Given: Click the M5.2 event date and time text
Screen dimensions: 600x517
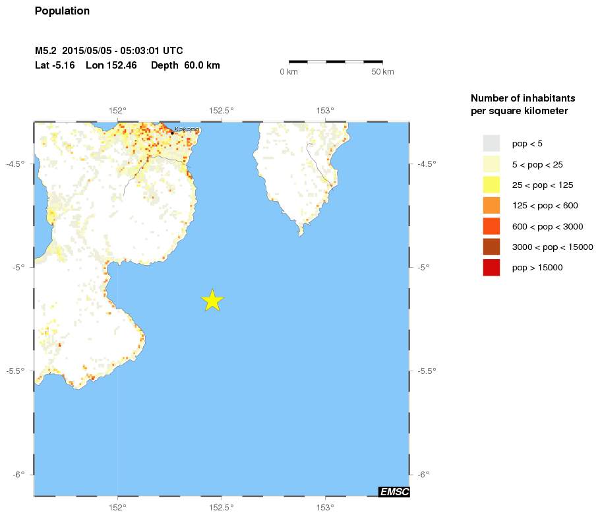Looking at the screenshot, I should (x=109, y=51).
